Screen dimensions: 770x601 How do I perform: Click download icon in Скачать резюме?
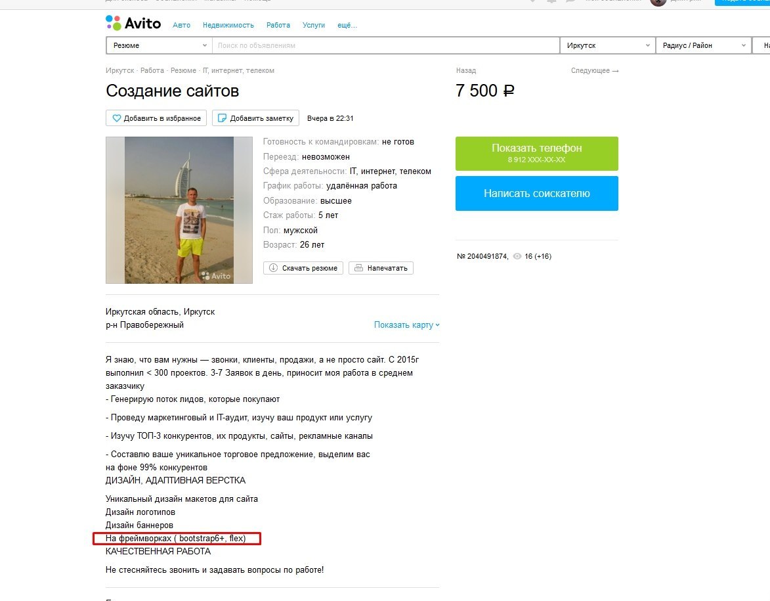[x=273, y=268]
